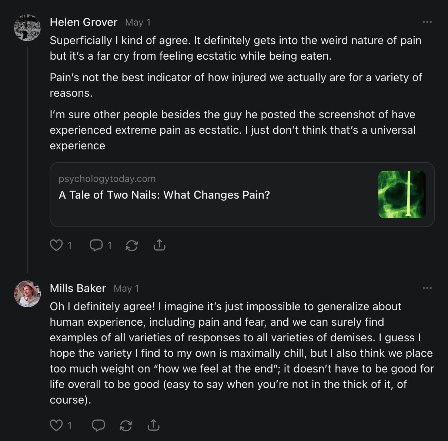This screenshot has height=441, width=448.
Task: Restack Mills Baker's reply
Action: (x=126, y=425)
